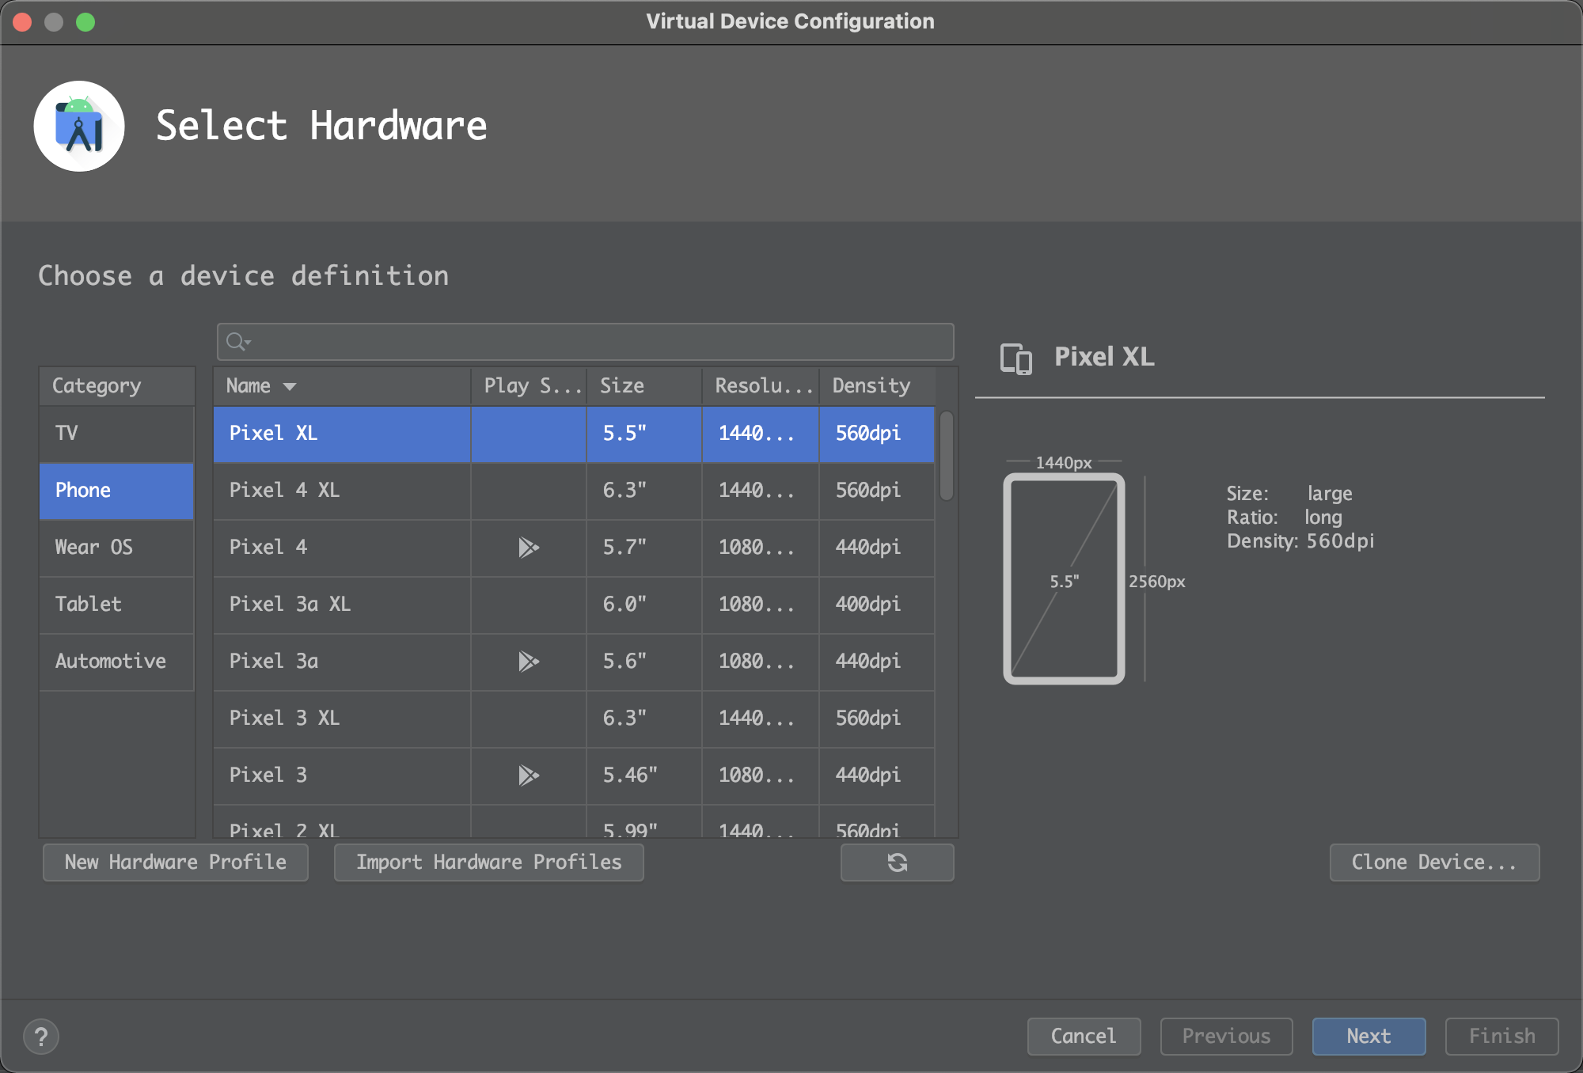
Task: Click the Previous button
Action: coord(1226,1037)
